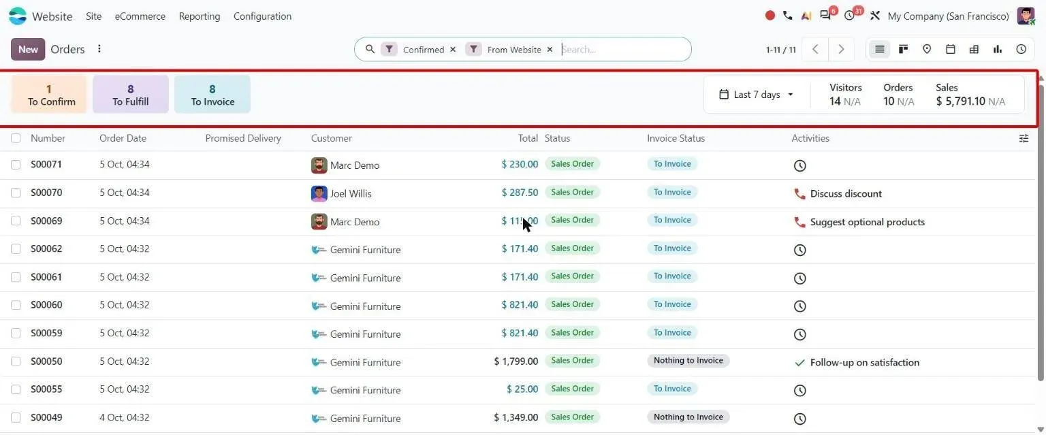The height and width of the screenshot is (435, 1046).
Task: Open the activities clock icon with badge 31
Action: (850, 16)
